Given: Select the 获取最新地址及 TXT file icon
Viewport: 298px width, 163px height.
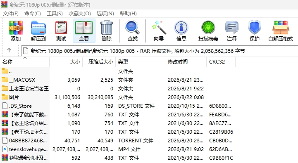Looking at the screenshot, I should coord(5,158).
